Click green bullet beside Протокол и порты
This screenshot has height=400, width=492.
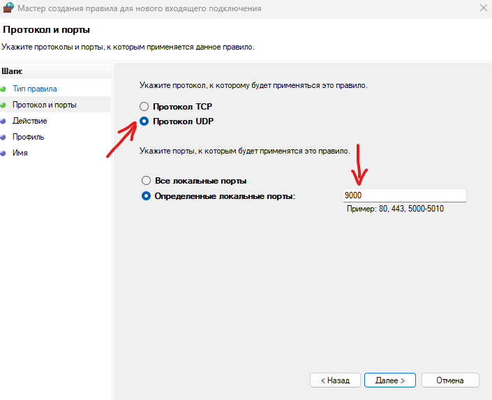coord(3,105)
